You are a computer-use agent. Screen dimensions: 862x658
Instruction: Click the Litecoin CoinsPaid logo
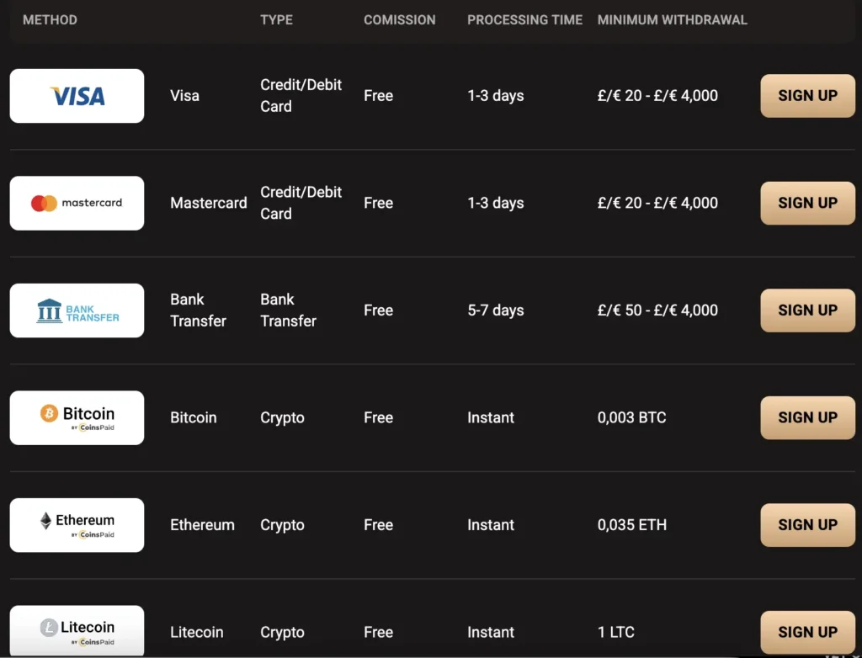[x=77, y=631]
